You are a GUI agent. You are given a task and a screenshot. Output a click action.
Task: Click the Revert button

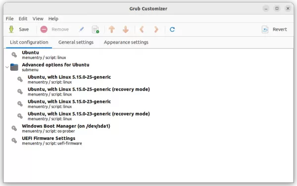point(274,29)
